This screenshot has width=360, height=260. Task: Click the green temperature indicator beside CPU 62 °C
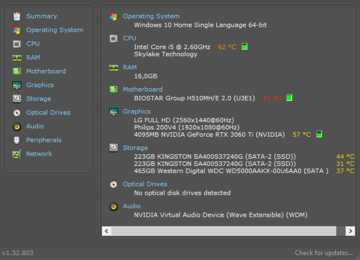click(245, 47)
